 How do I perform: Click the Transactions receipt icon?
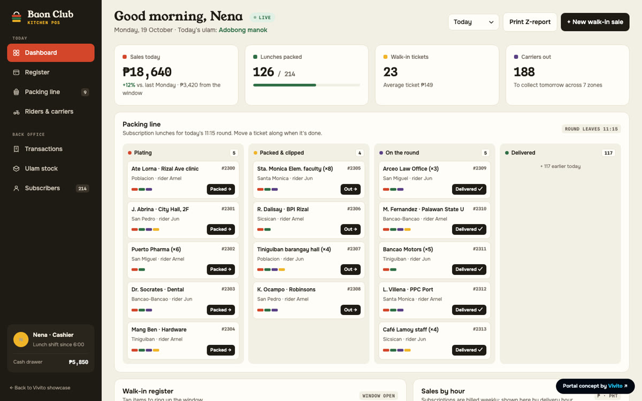[x=16, y=149]
